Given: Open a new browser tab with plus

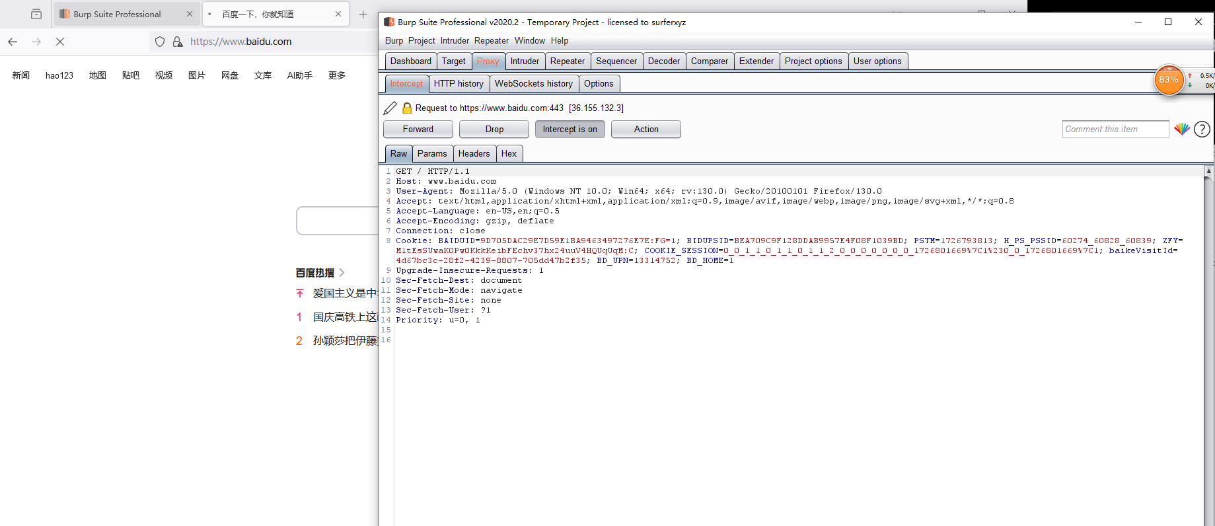Looking at the screenshot, I should tap(363, 14).
